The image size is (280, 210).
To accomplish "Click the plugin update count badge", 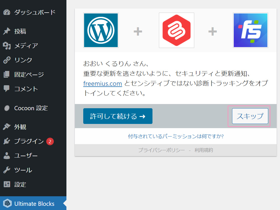I will click(50, 141).
